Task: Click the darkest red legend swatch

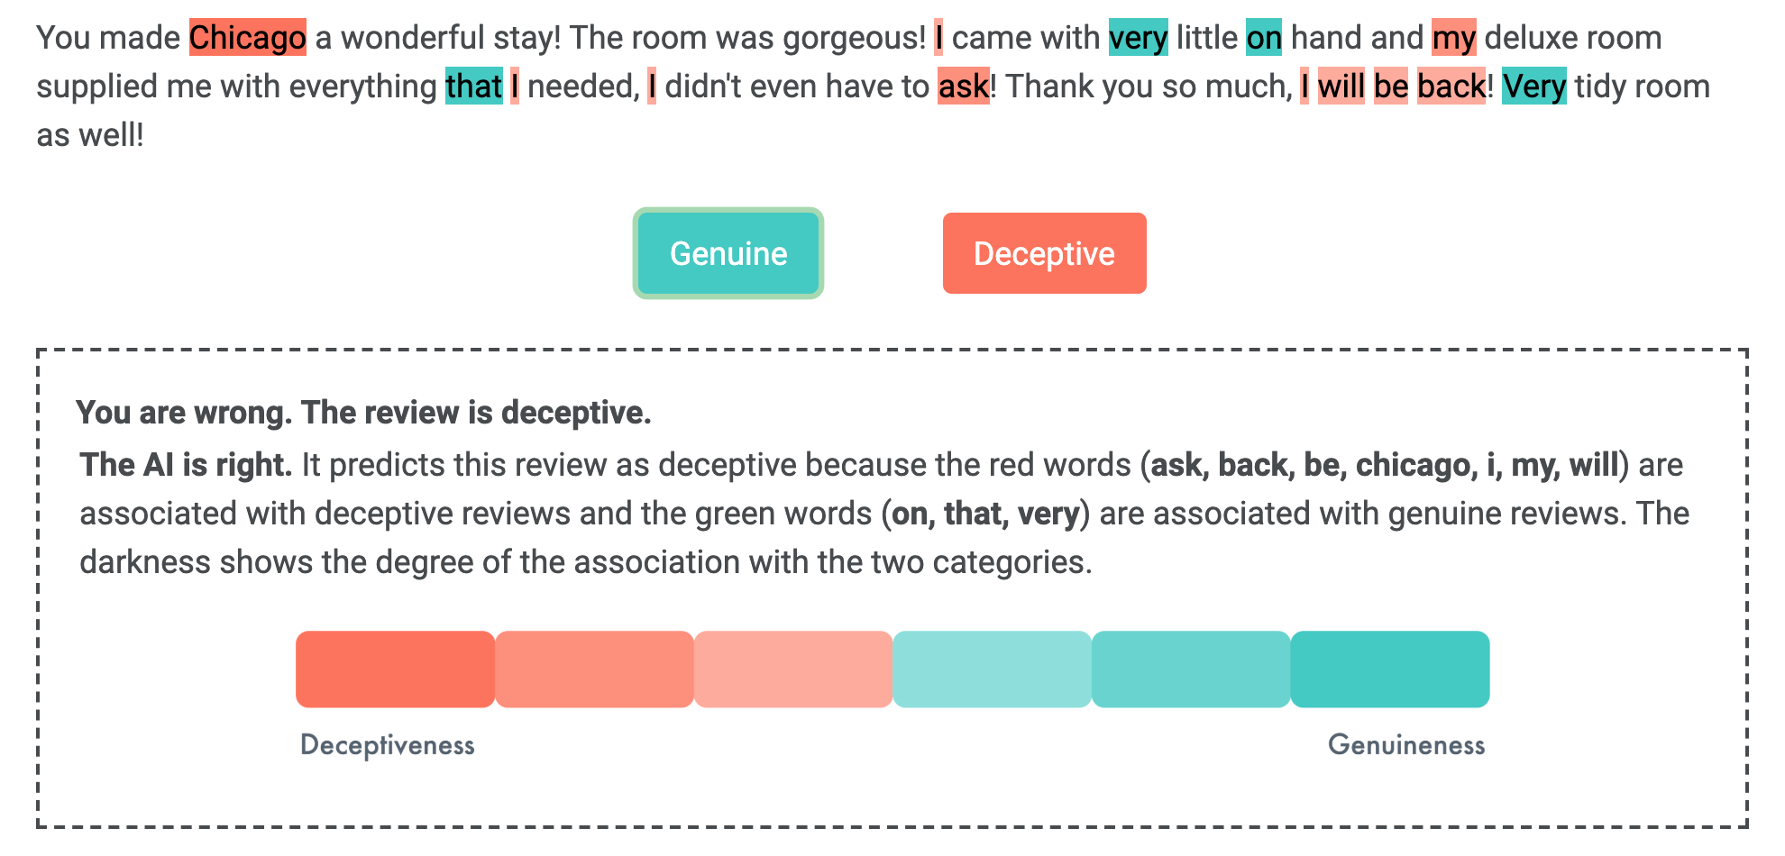Action: point(395,669)
